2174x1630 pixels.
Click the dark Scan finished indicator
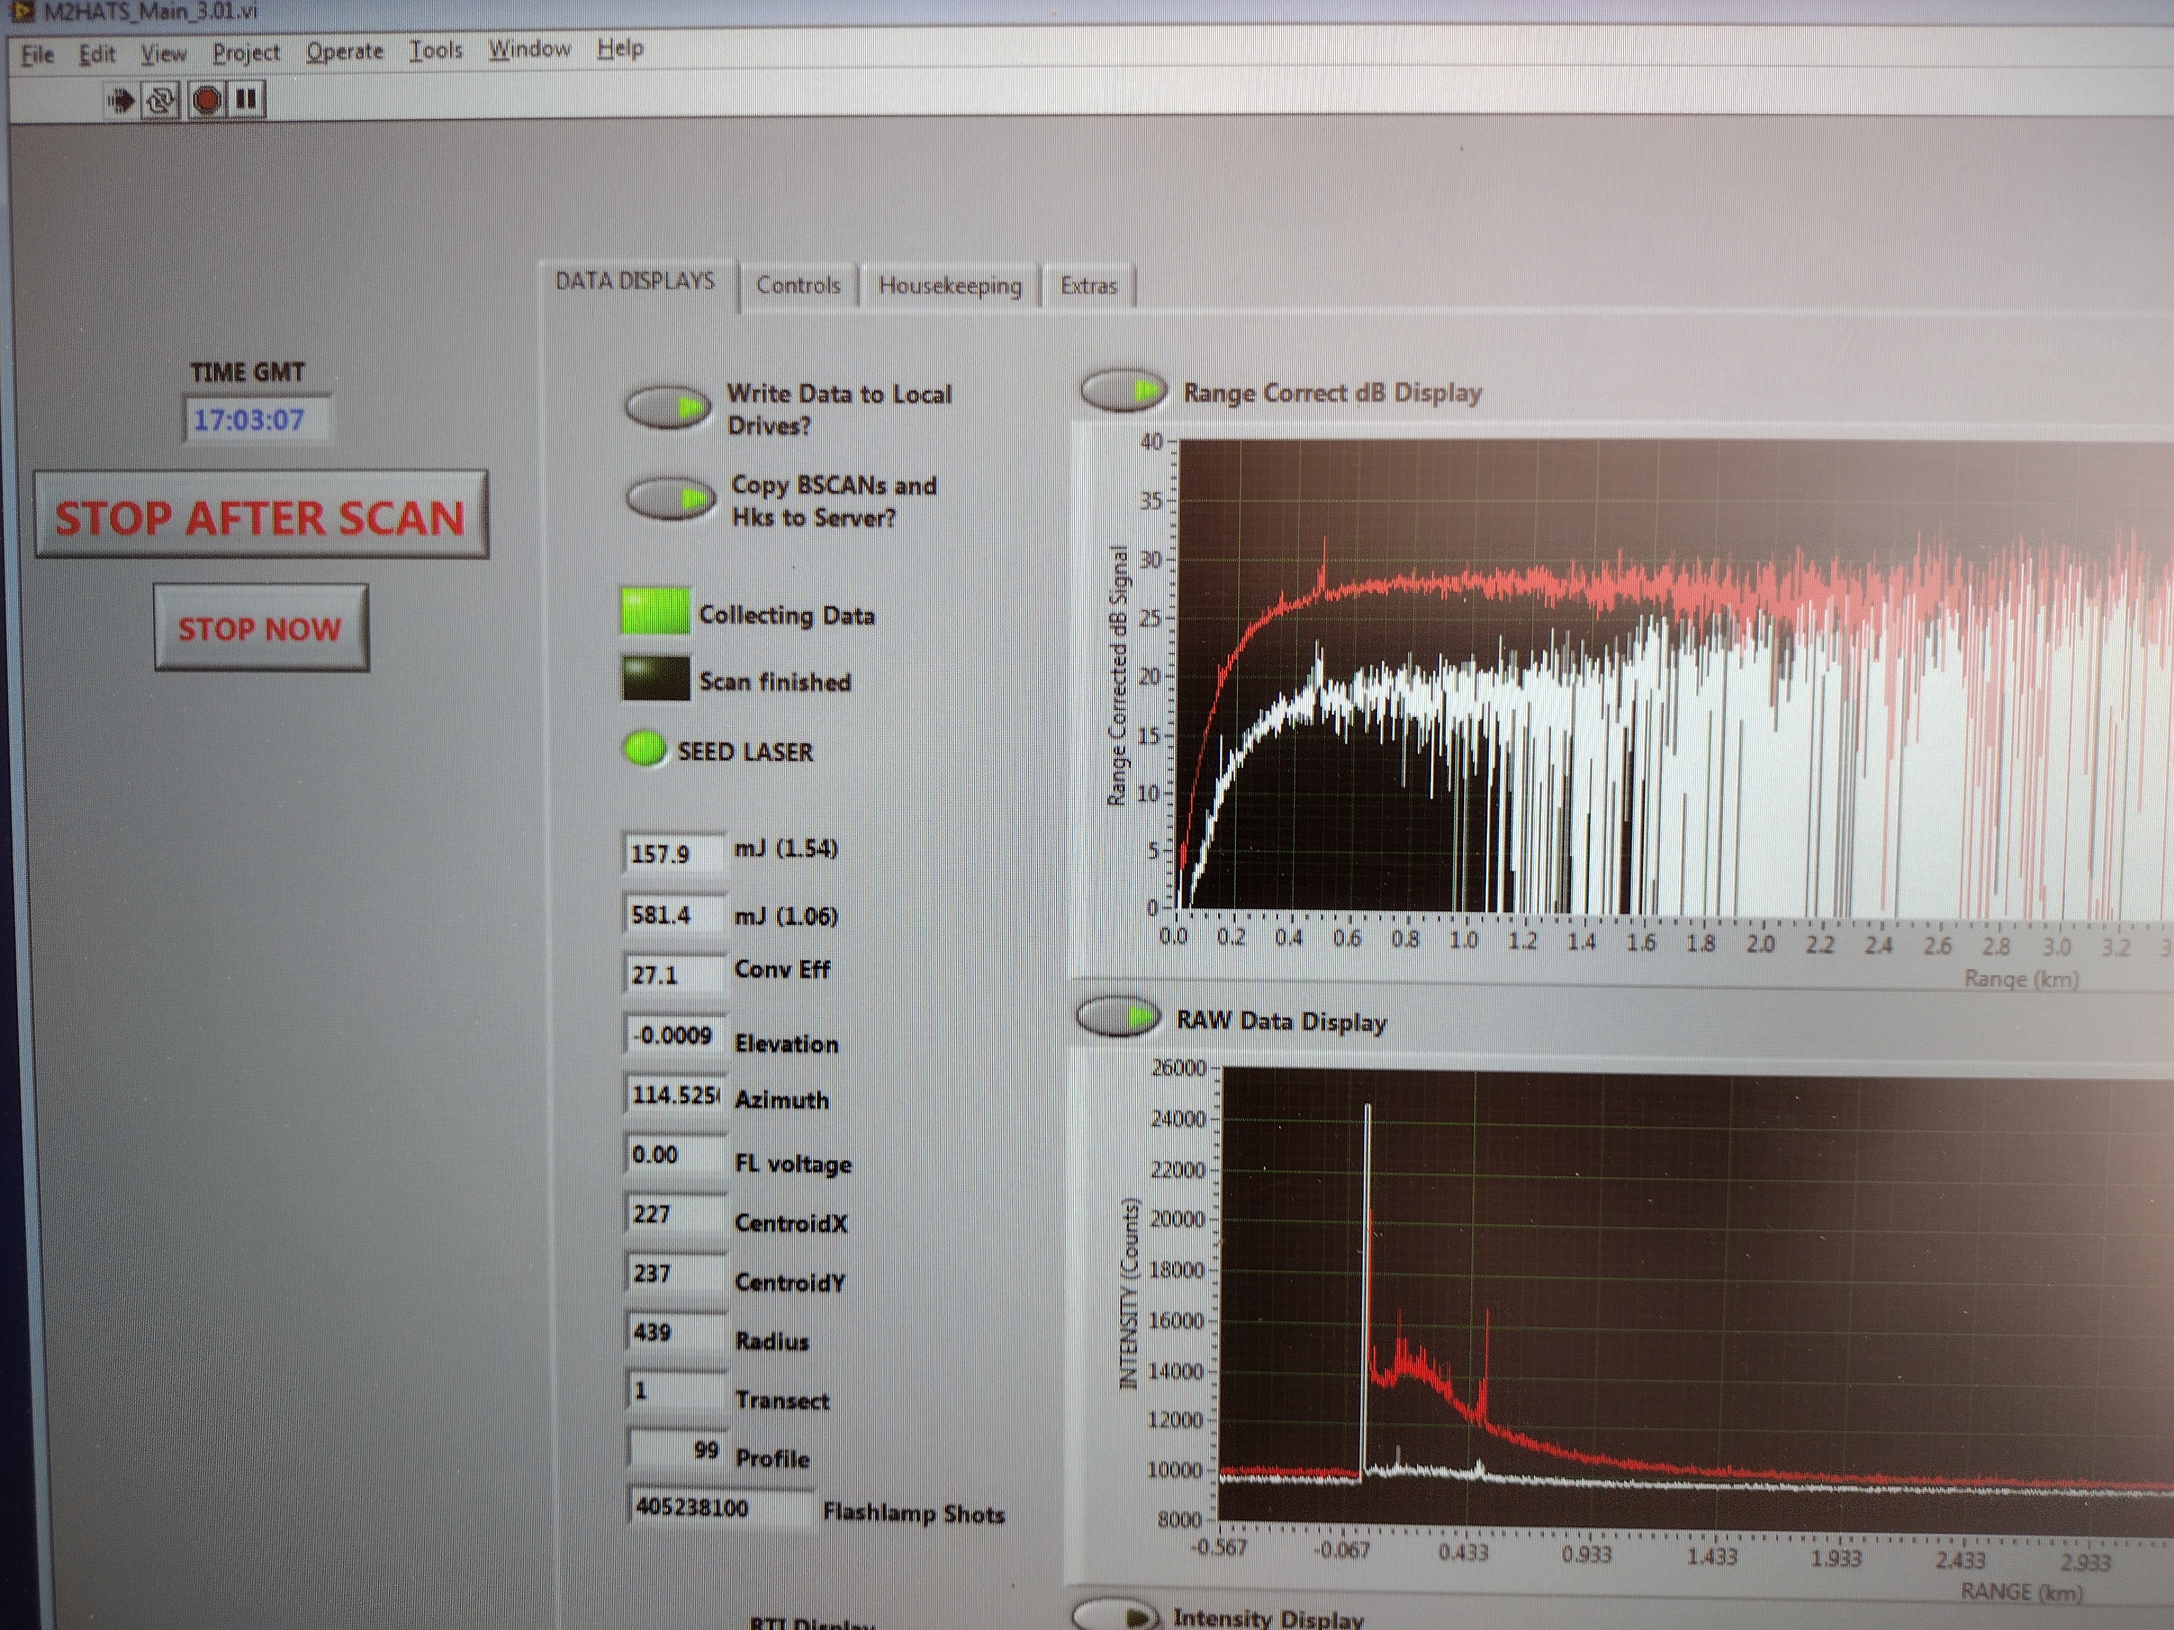pyautogui.click(x=655, y=679)
